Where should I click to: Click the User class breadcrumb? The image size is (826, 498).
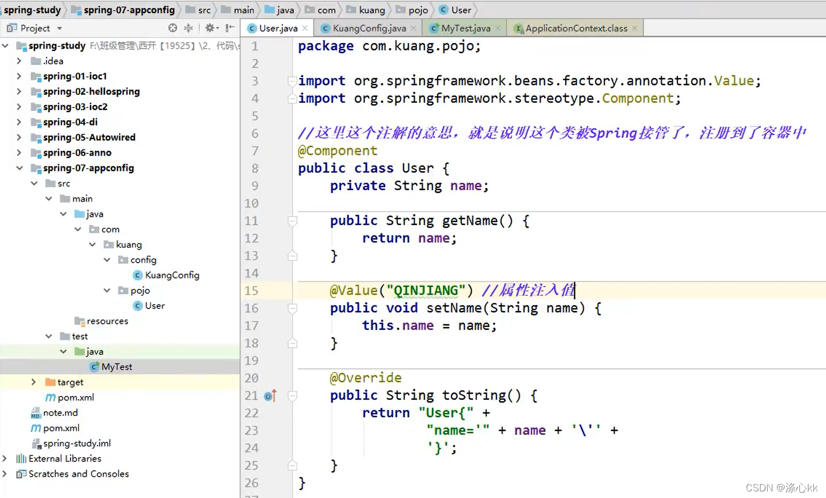(x=455, y=10)
